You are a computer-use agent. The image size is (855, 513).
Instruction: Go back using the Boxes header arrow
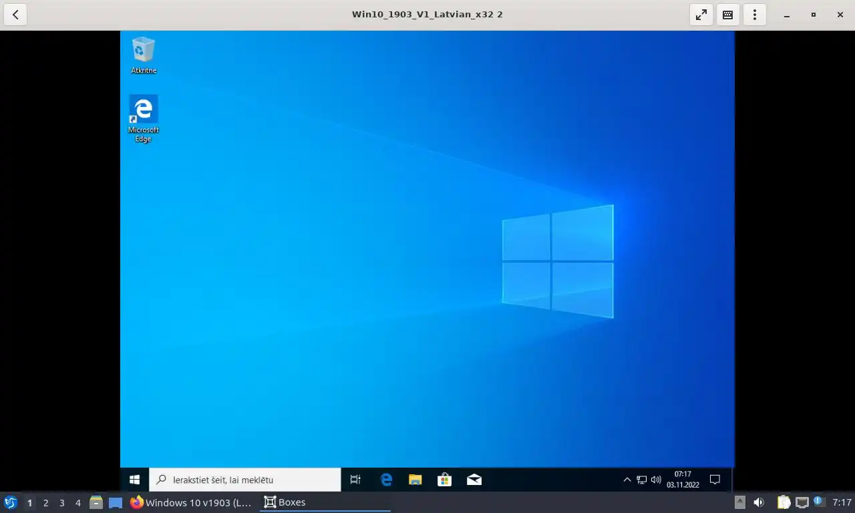coord(15,14)
